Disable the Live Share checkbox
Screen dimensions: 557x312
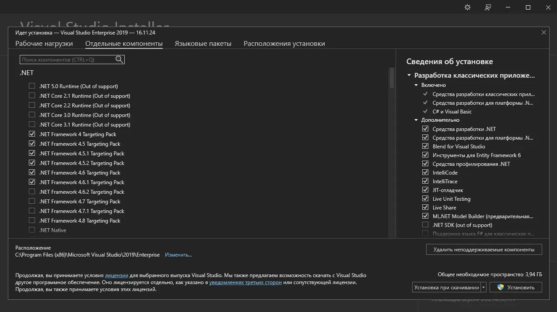(x=425, y=207)
